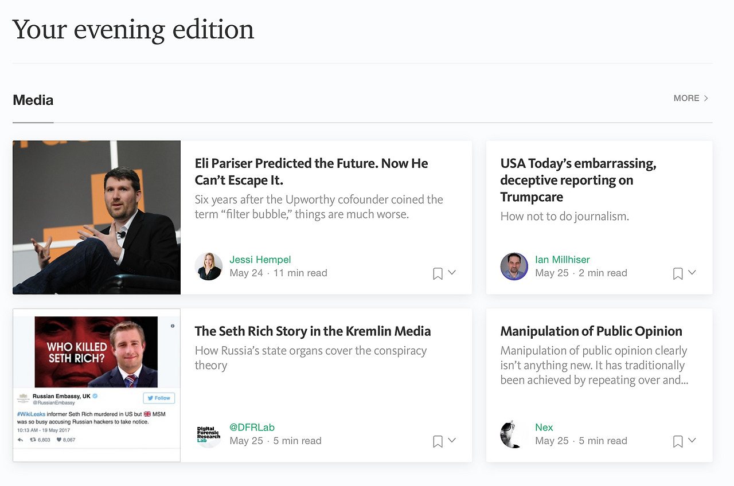Bookmark the USA Today Trumpcare article

678,274
